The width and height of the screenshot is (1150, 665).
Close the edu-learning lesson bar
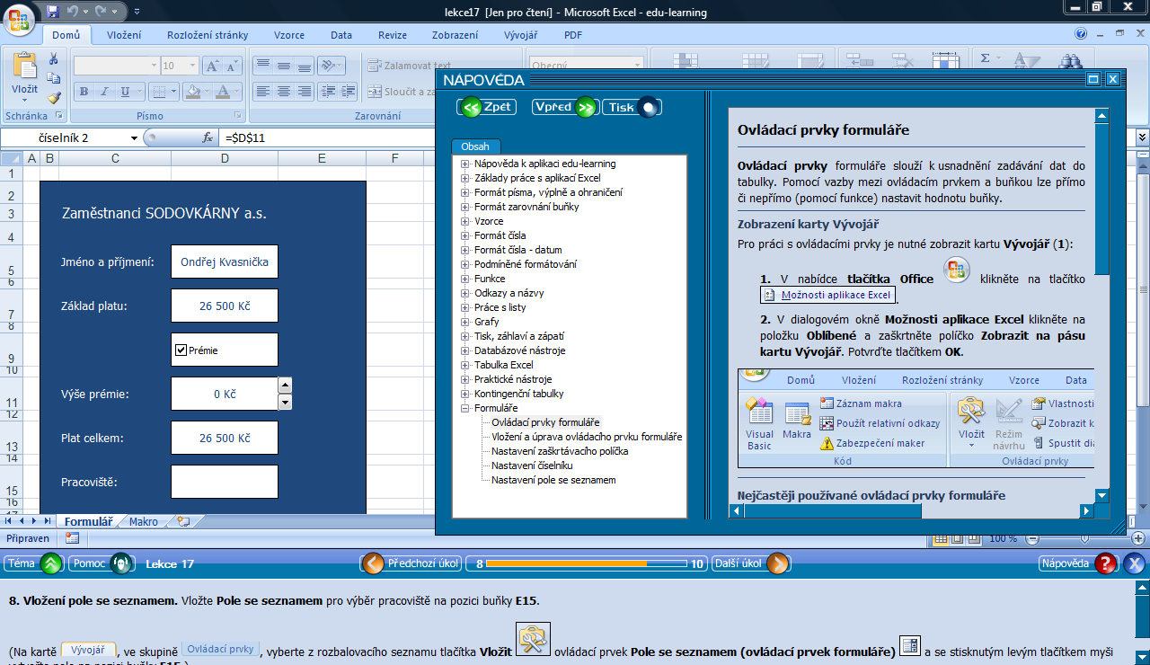1135,563
